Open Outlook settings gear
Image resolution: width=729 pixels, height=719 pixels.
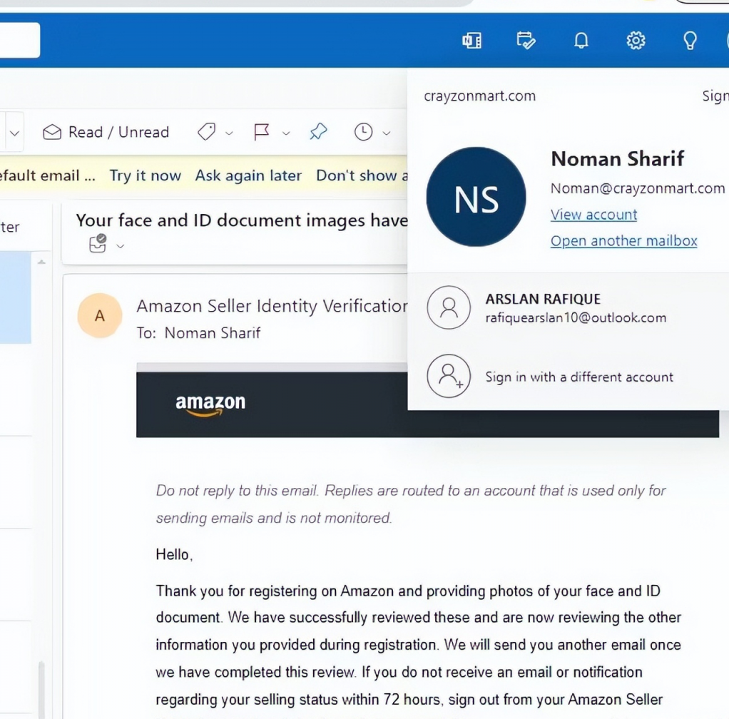coord(636,41)
